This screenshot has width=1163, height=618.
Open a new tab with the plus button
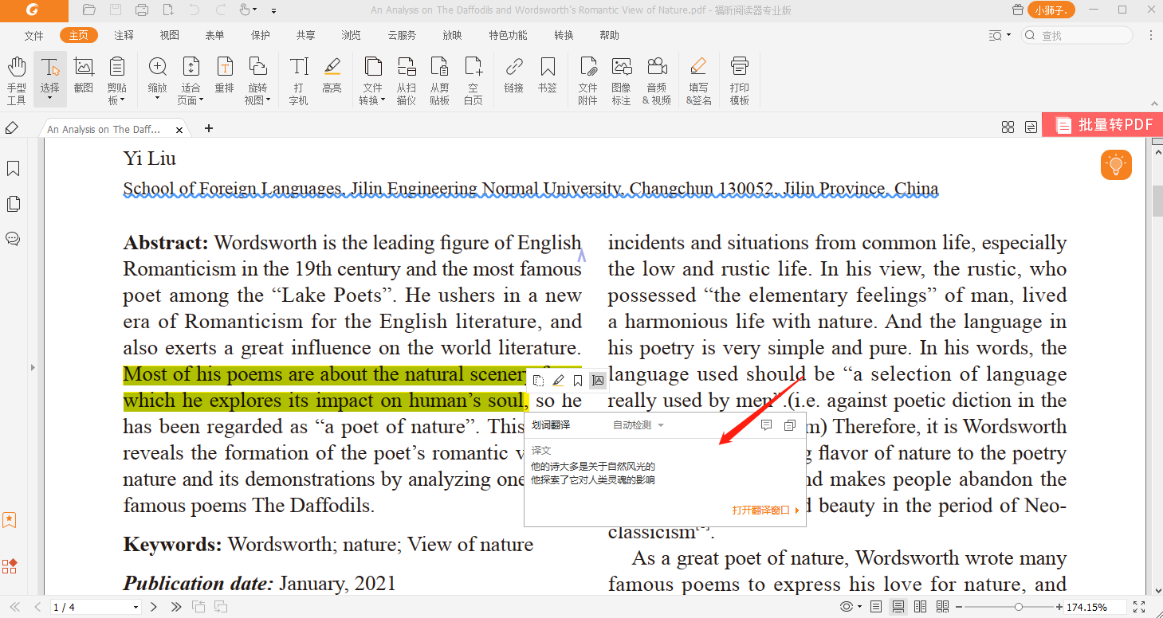[x=209, y=128]
